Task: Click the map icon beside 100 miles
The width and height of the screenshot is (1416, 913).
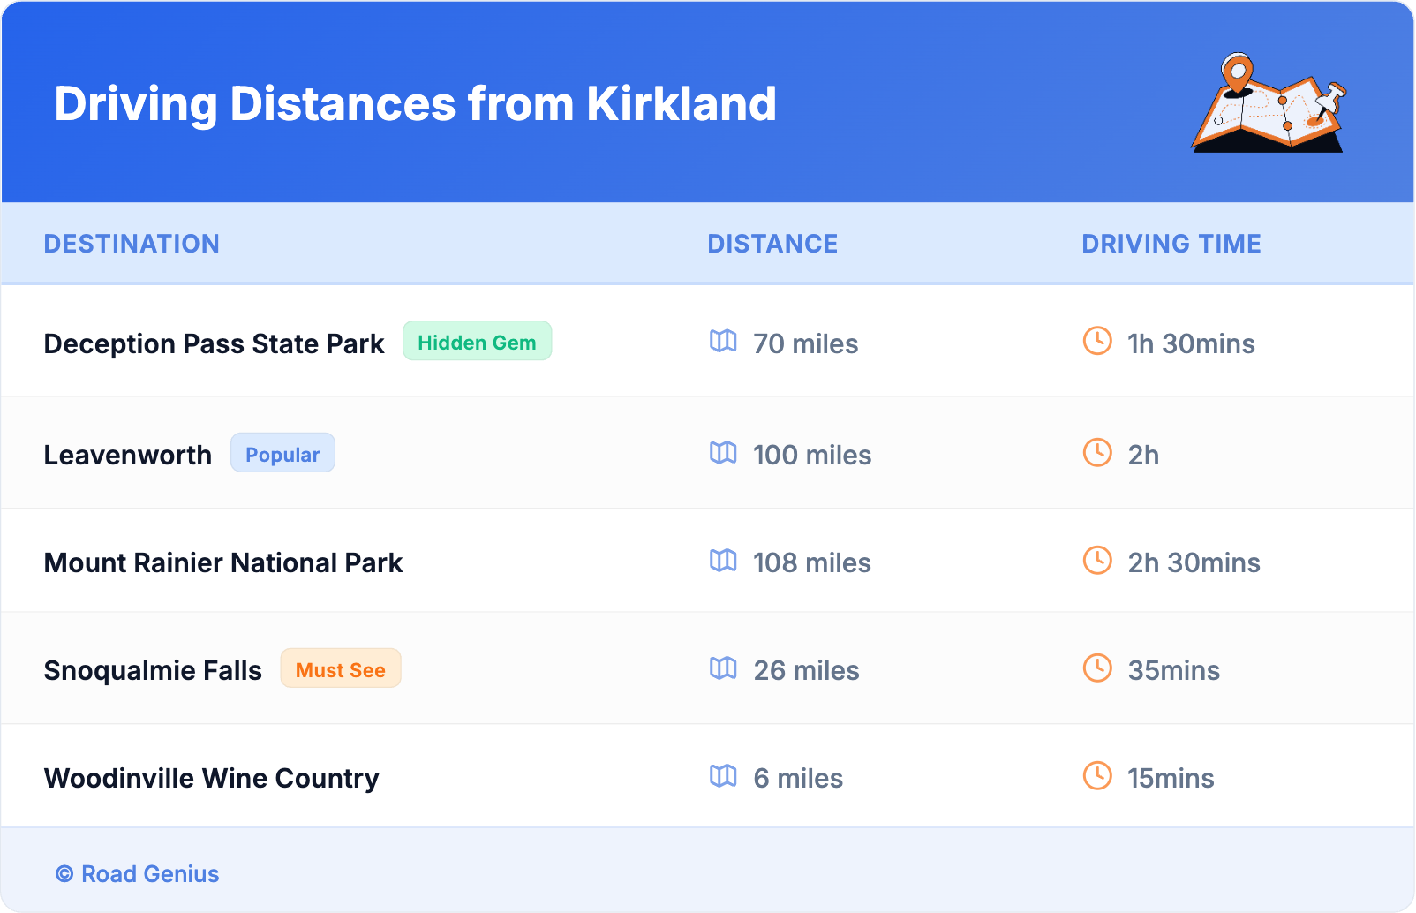Action: pyautogui.click(x=723, y=453)
